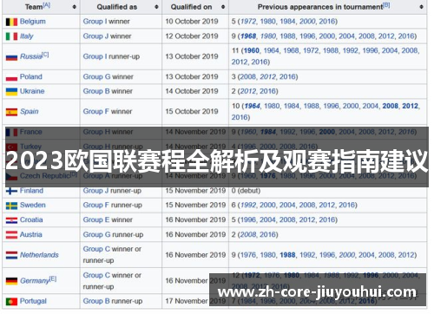The width and height of the screenshot is (434, 314).
Task: Follow the Group E link in Croatia row
Action: pyautogui.click(x=96, y=220)
